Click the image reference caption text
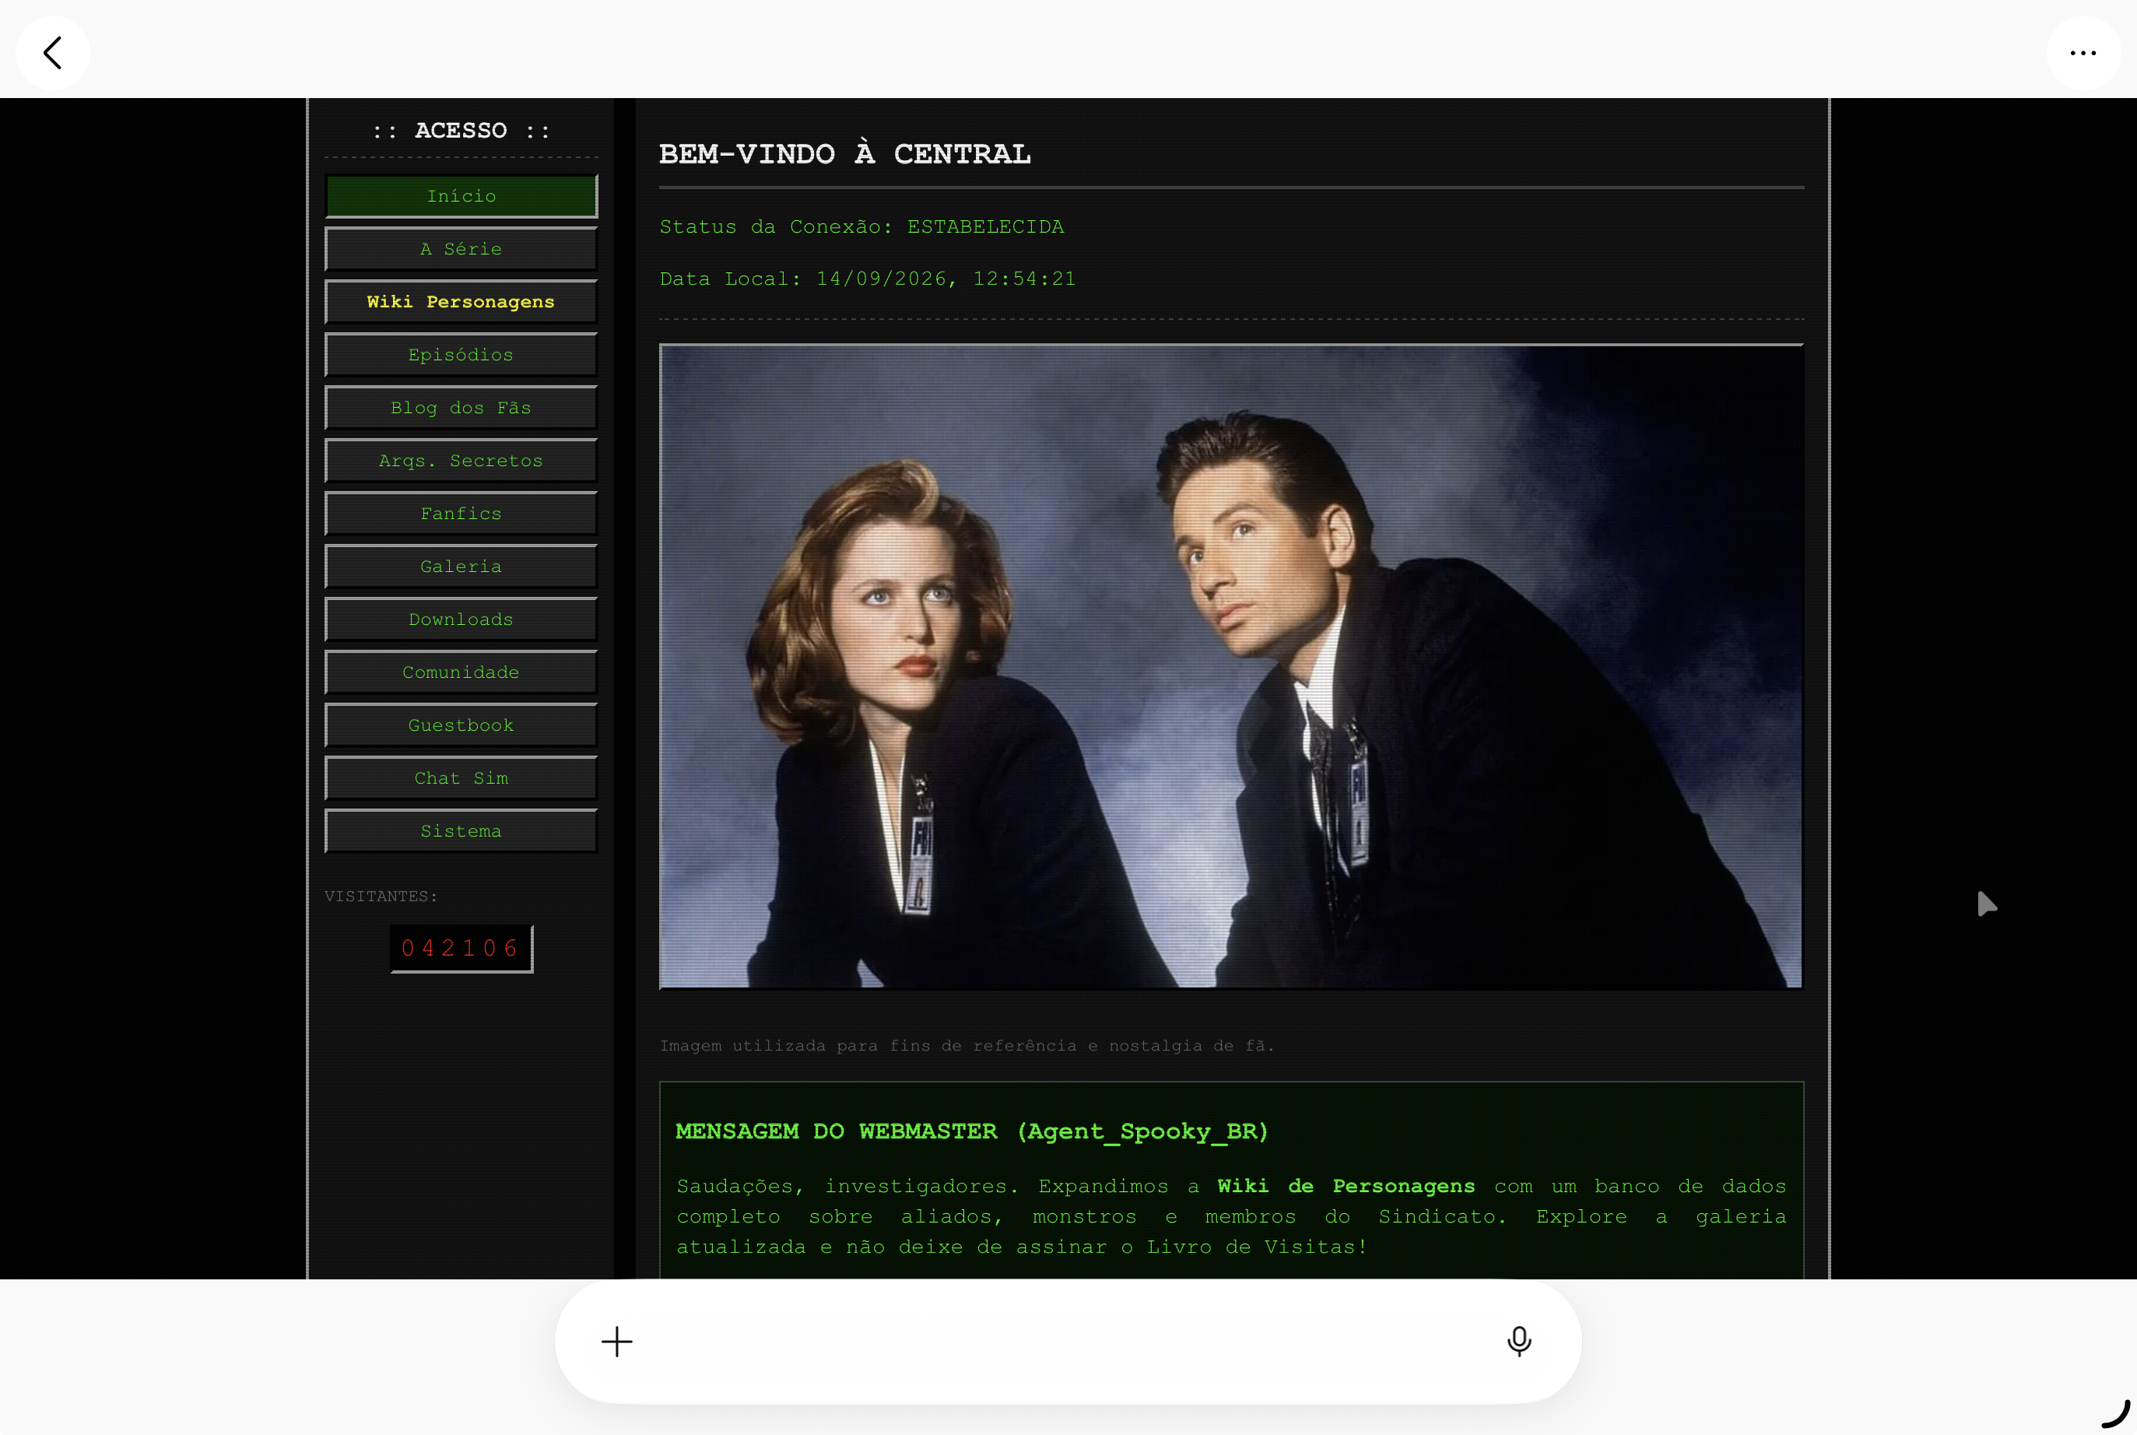 point(967,1045)
